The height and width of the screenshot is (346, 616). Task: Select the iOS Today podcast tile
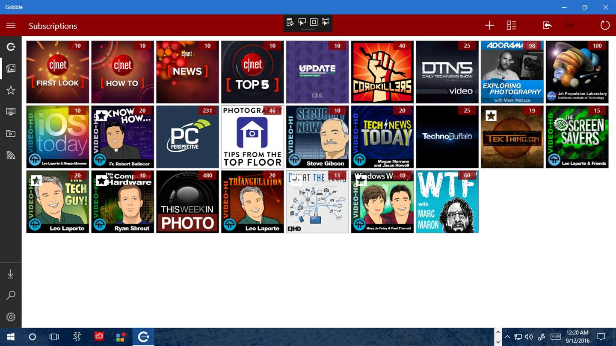(58, 137)
